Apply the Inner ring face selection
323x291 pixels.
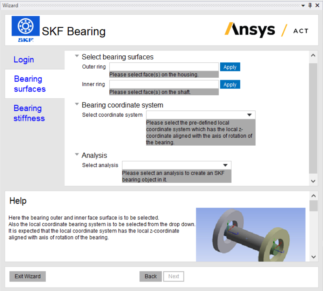[230, 84]
